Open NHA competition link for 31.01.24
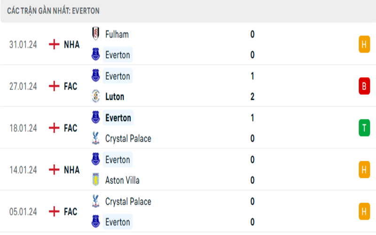The image size is (376, 235). [71, 45]
